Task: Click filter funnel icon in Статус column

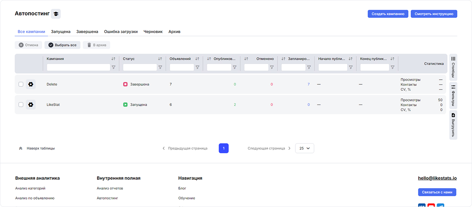Action: [x=160, y=67]
